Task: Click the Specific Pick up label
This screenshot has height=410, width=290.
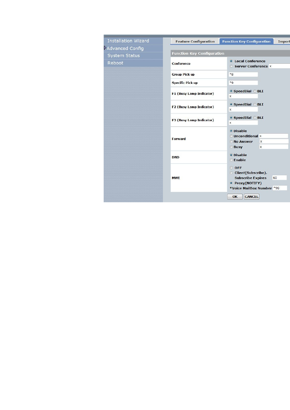Action: click(x=185, y=83)
